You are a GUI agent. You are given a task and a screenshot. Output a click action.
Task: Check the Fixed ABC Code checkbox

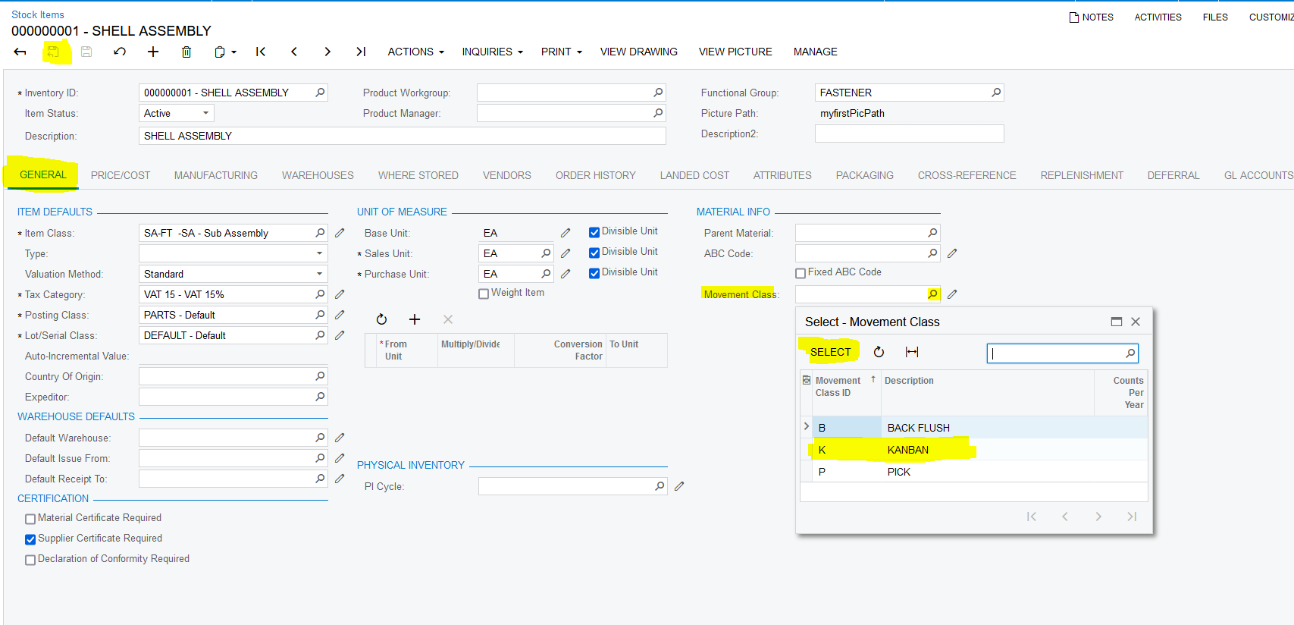(801, 273)
